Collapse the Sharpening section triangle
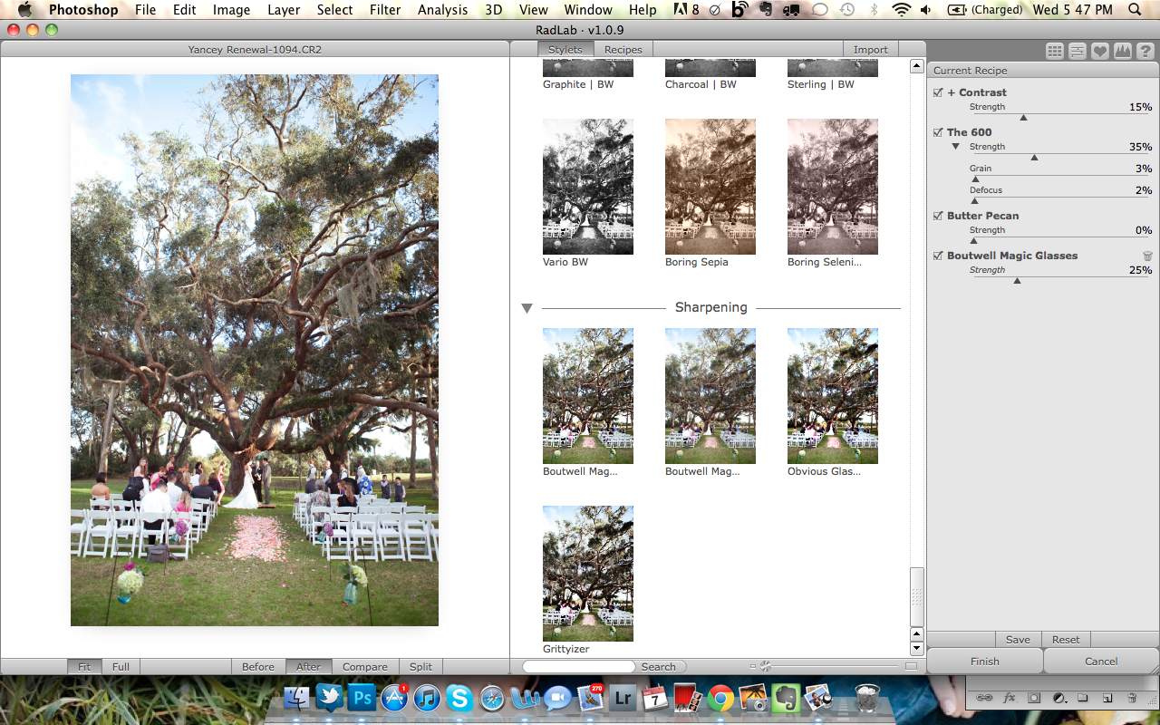 tap(527, 308)
